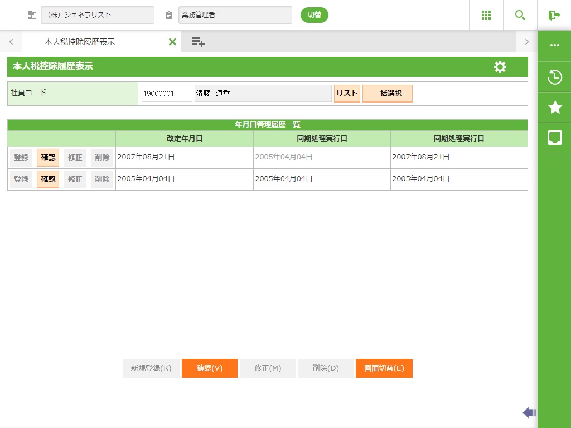Click 確認 in the 2005年04月04日 row

(x=48, y=179)
